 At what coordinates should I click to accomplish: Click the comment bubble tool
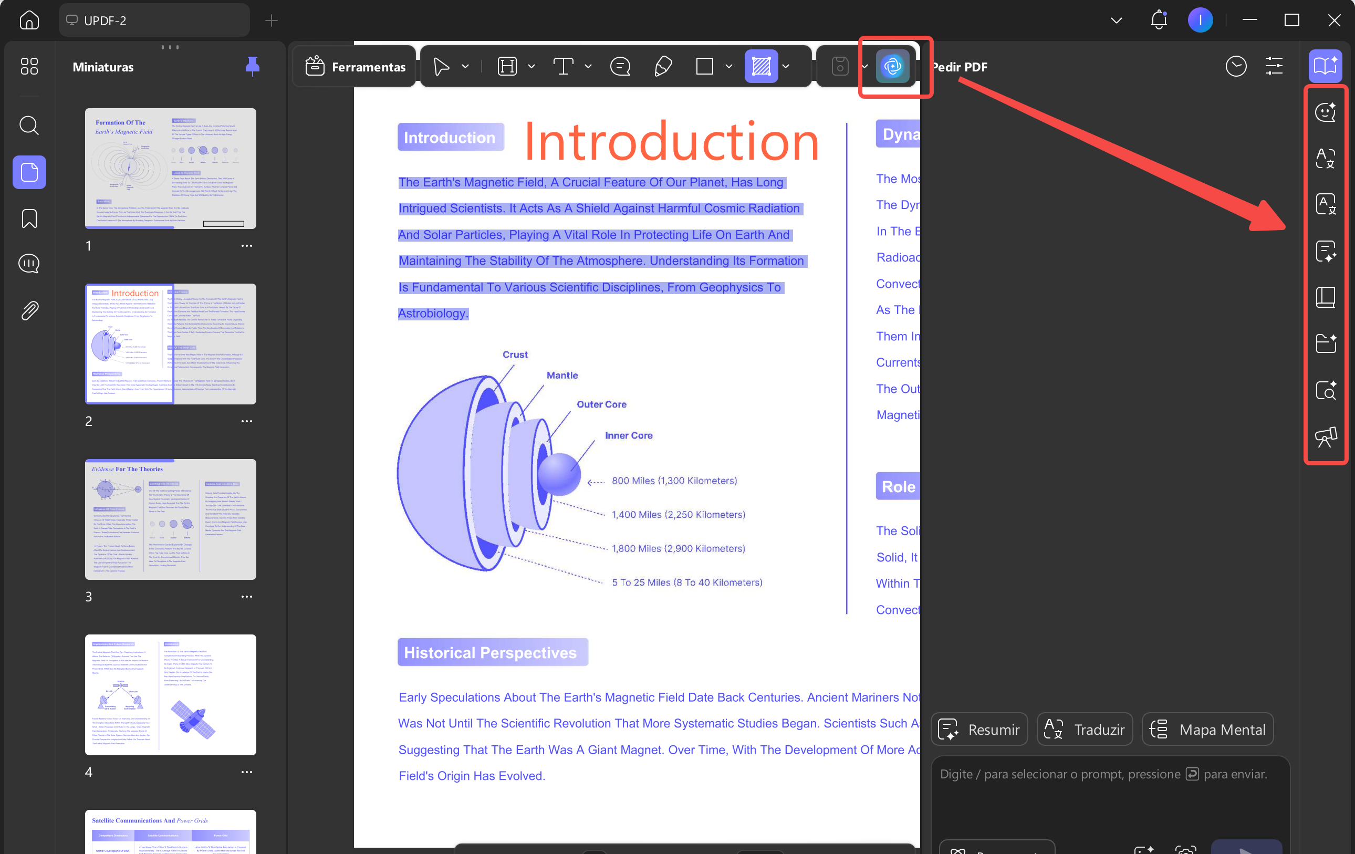[620, 66]
